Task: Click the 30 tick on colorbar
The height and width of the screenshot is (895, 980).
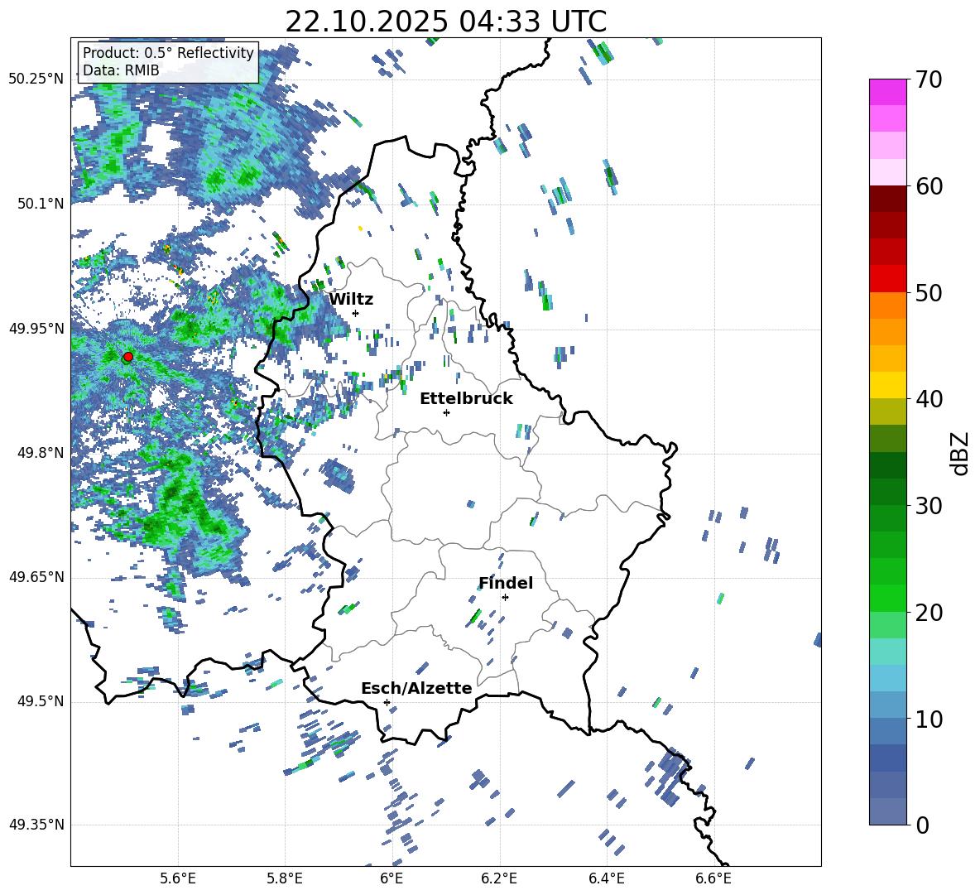Action: pyautogui.click(x=929, y=506)
